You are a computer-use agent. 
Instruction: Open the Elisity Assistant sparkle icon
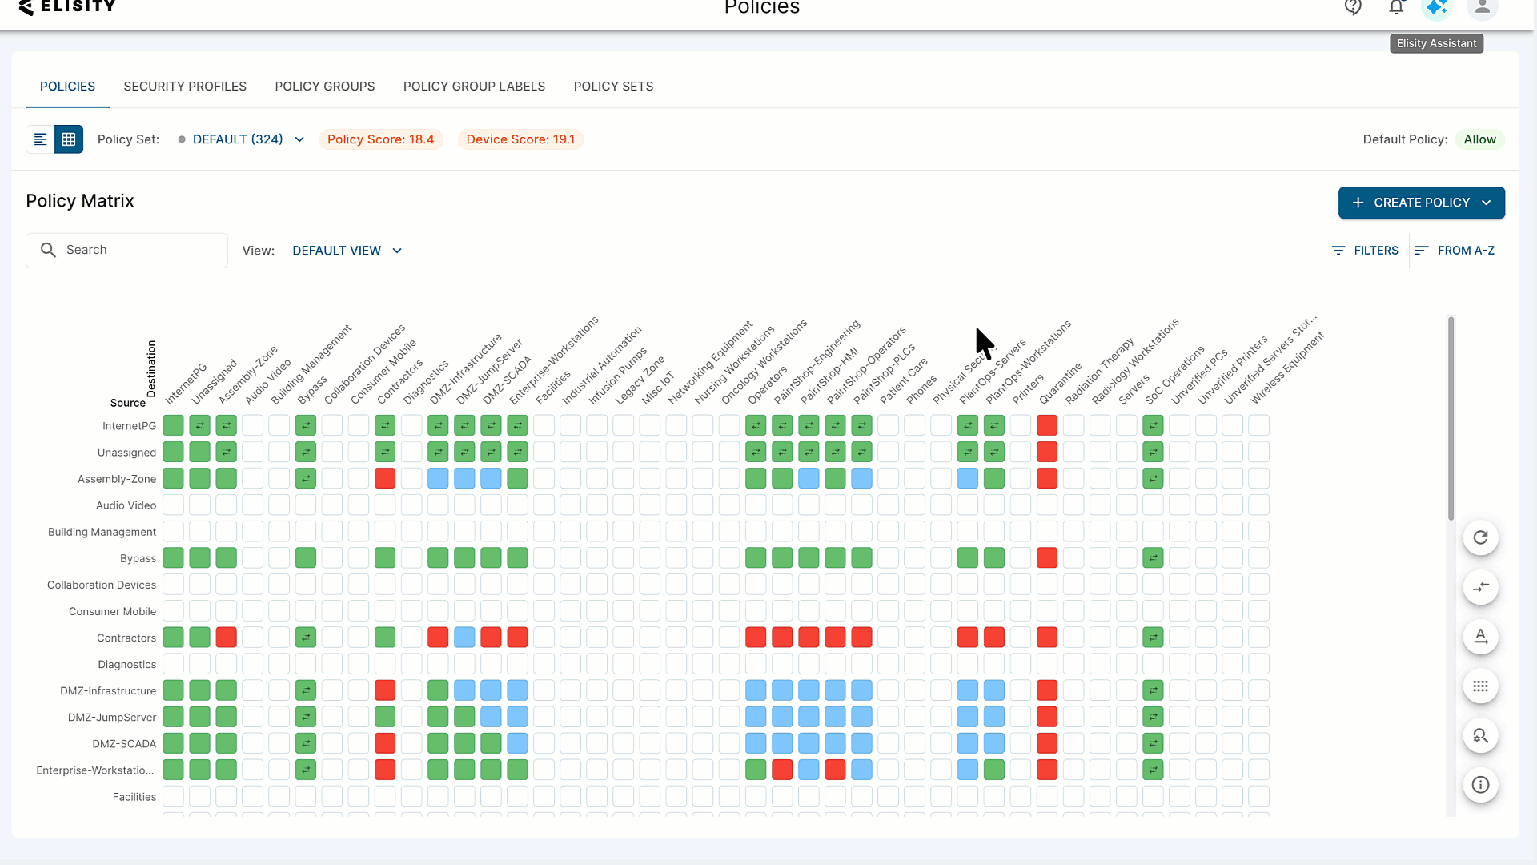1437,8
